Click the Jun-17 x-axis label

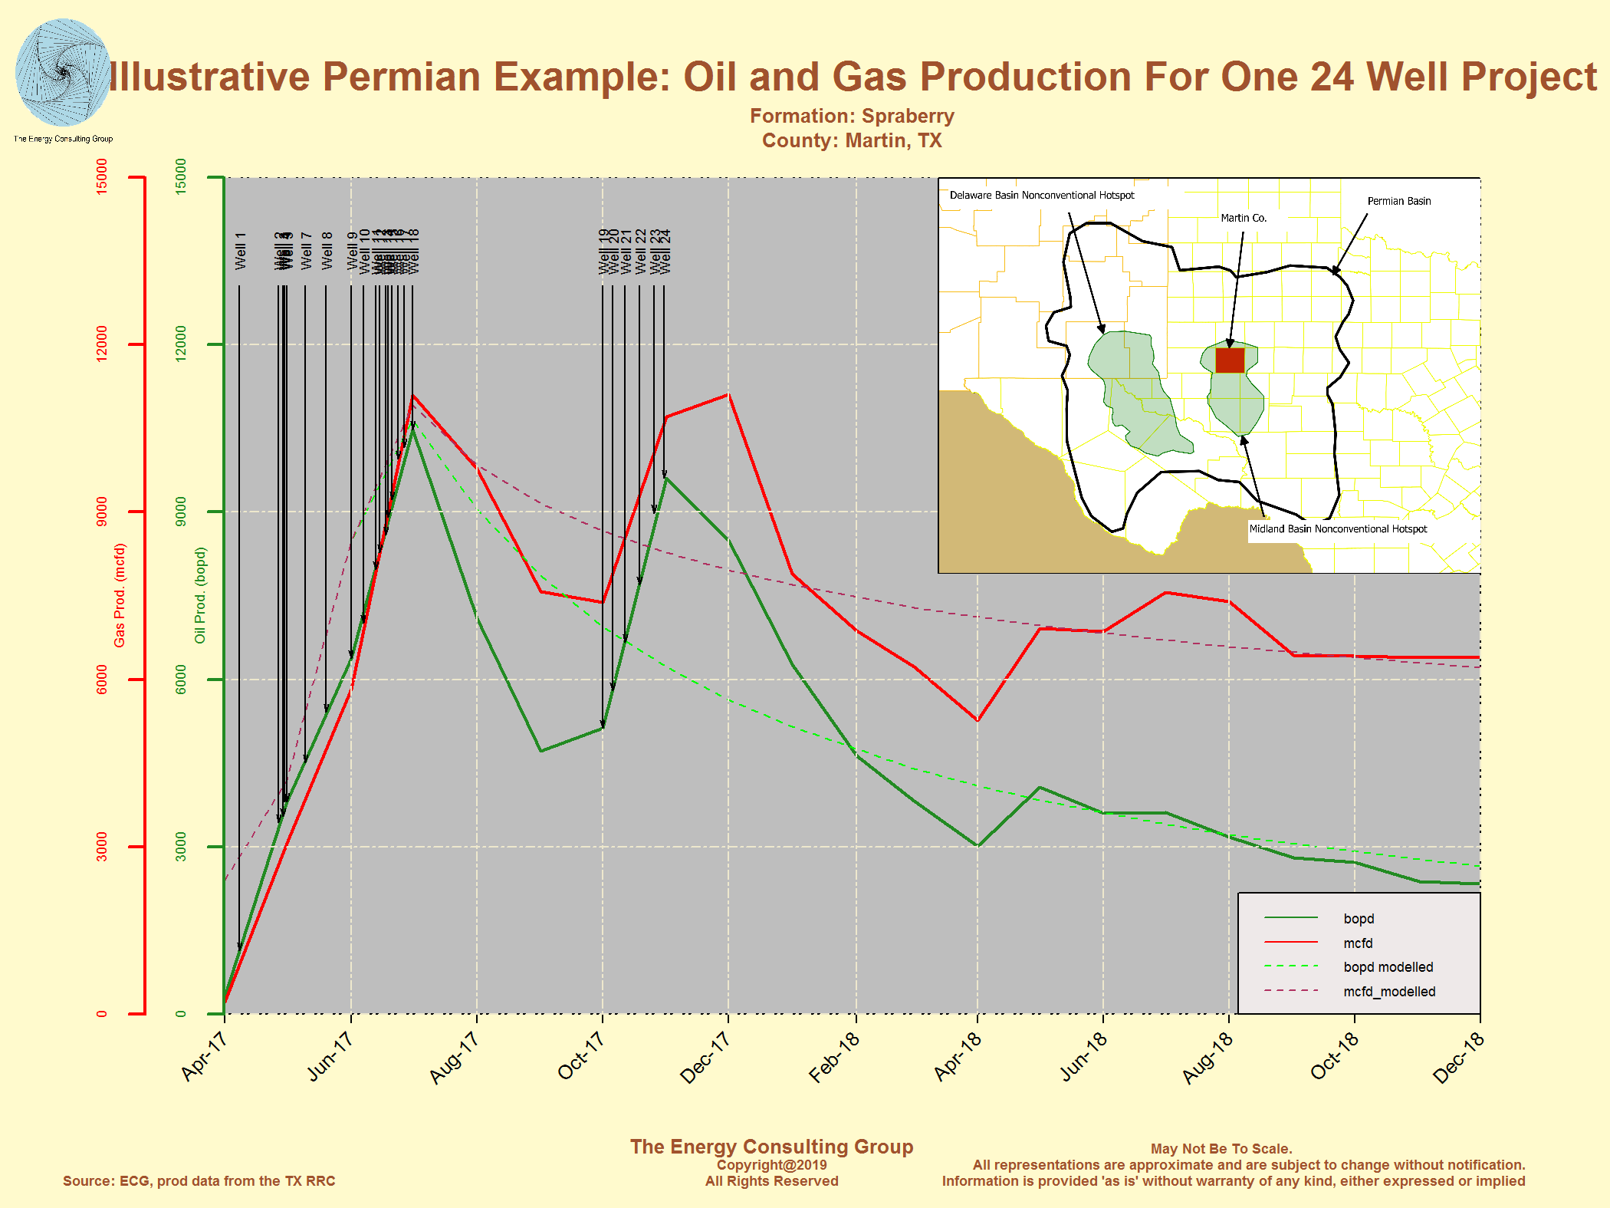tap(330, 1056)
